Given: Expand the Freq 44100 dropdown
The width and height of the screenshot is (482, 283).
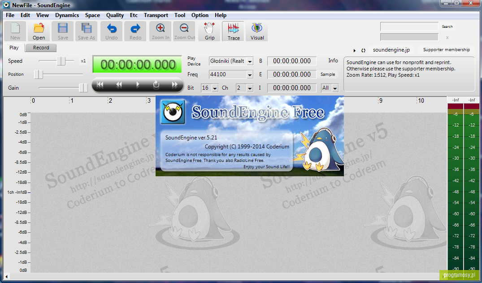Looking at the screenshot, I should (x=250, y=74).
